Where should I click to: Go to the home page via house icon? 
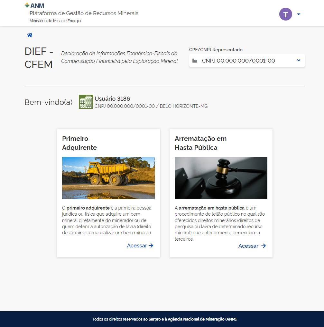pos(30,35)
